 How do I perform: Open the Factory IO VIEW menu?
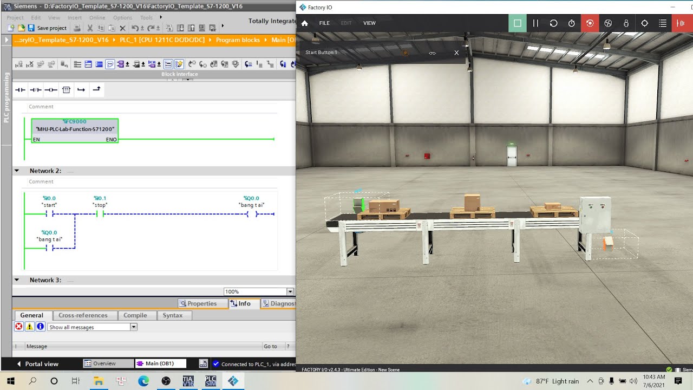click(x=369, y=23)
